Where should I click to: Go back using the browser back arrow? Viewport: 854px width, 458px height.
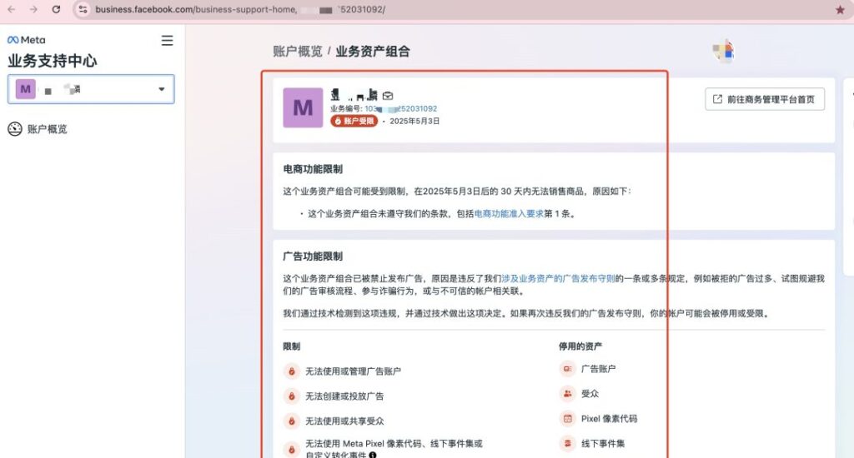coord(12,9)
